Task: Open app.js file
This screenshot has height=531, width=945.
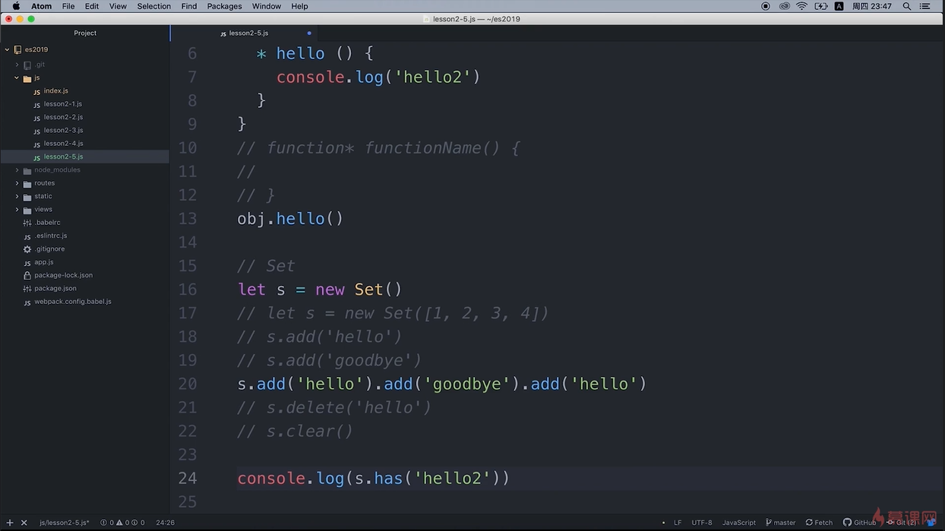Action: coord(43,262)
